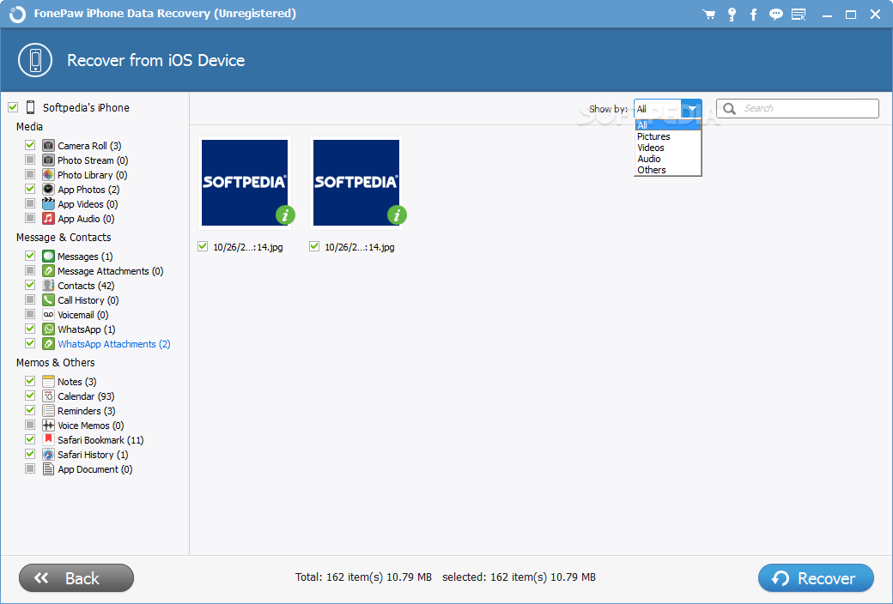This screenshot has height=604, width=893.
Task: Click the Voice Memos waveform icon
Action: 48,426
